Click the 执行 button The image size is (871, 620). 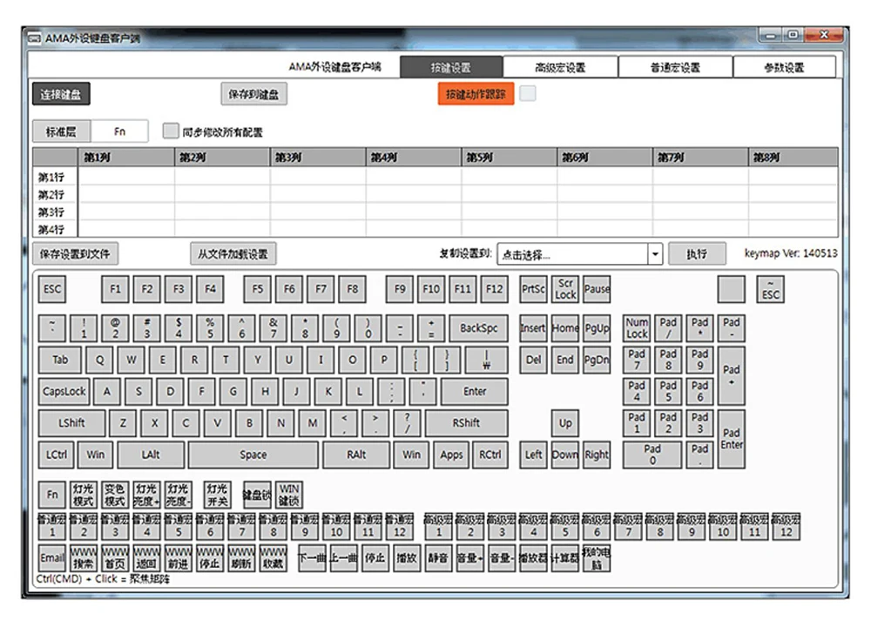tap(697, 254)
